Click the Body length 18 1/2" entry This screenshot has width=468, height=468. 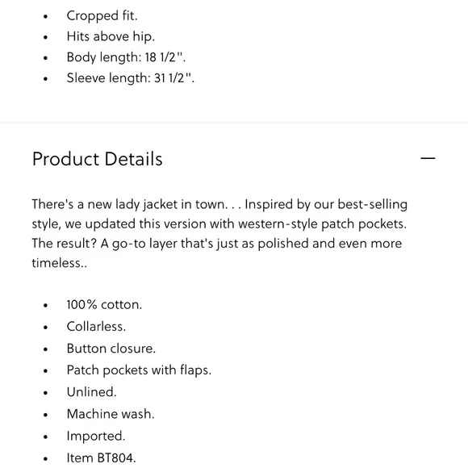126,57
